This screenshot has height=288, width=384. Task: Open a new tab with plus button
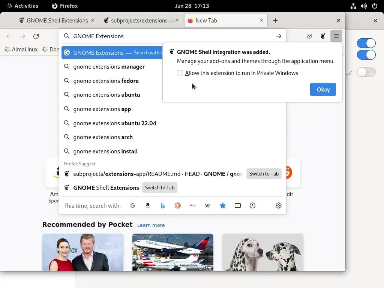point(275,21)
